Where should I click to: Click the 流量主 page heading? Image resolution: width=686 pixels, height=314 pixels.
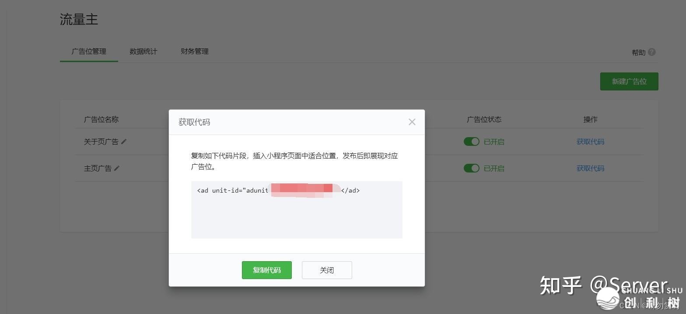[79, 20]
